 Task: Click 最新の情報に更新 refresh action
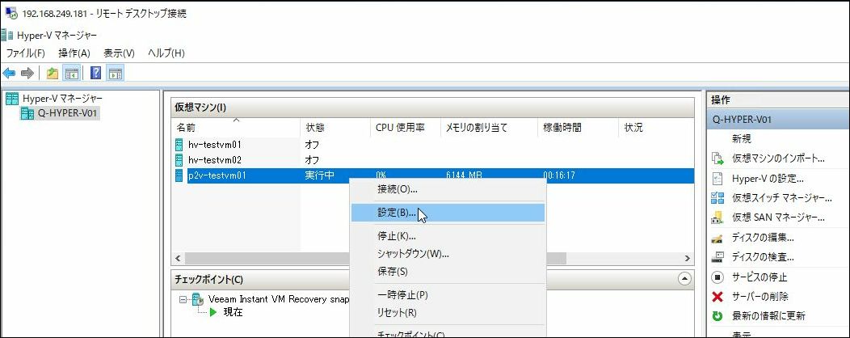768,316
